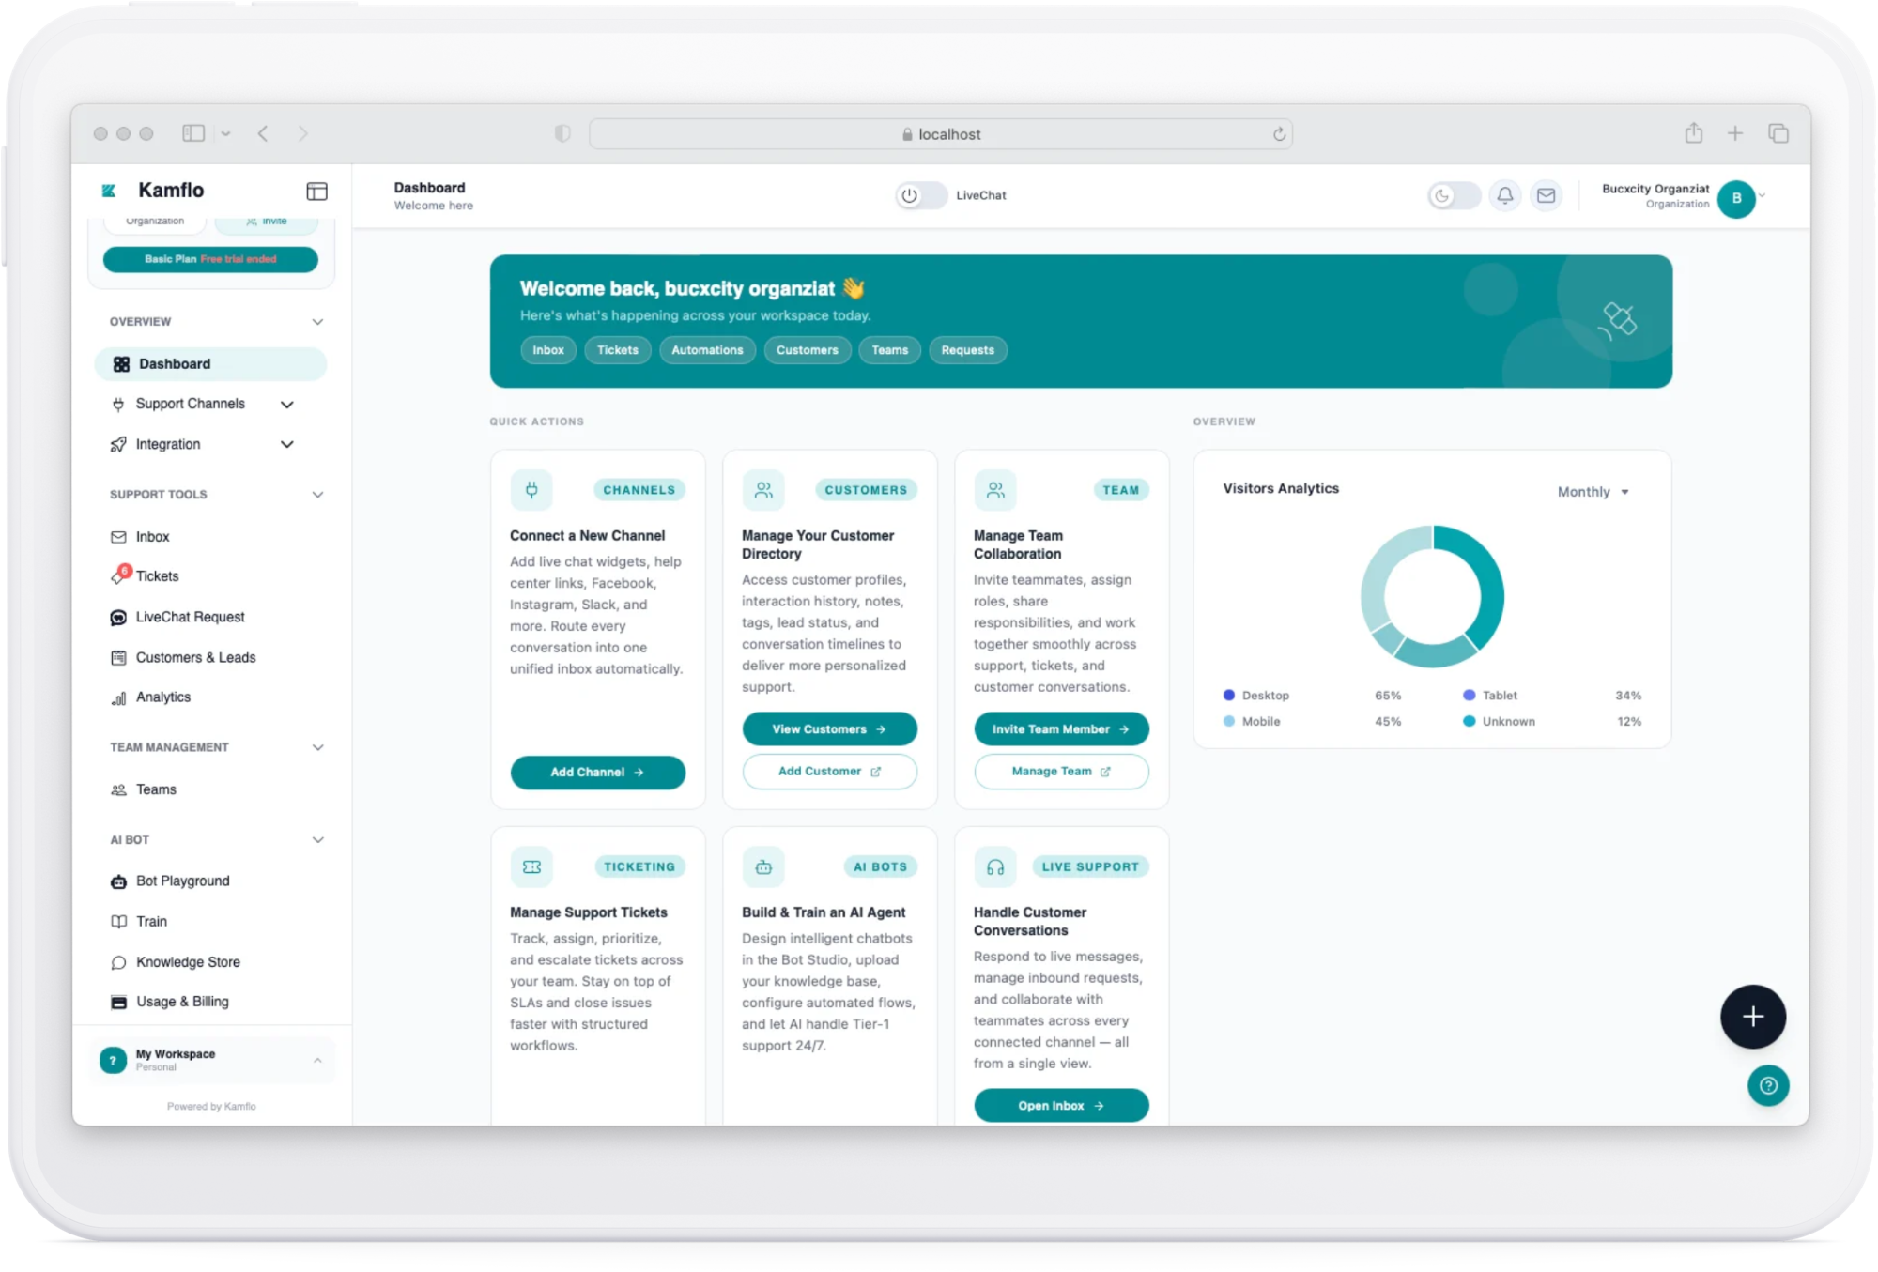Click the robot icon on AI Bots card

pyautogui.click(x=763, y=866)
